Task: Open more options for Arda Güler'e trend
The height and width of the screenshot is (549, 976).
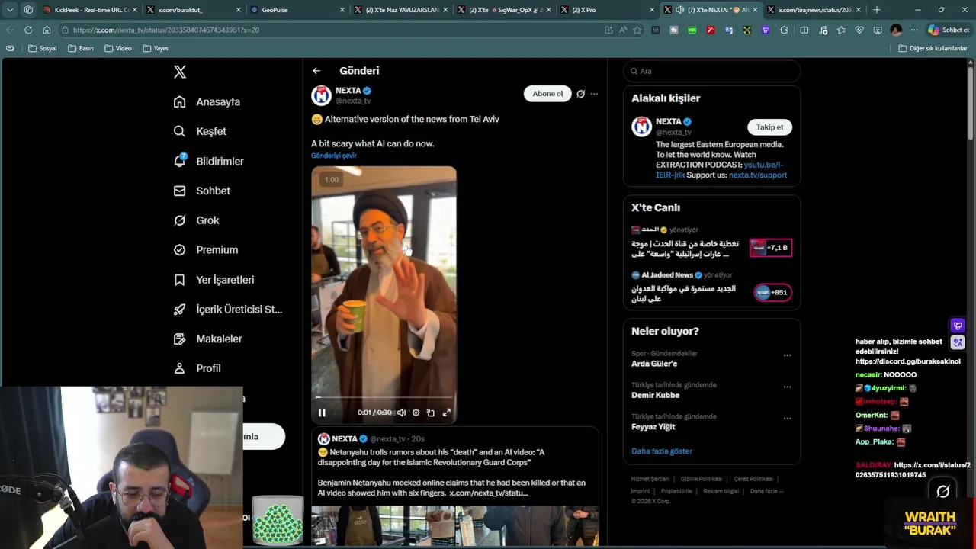Action: tap(787, 355)
